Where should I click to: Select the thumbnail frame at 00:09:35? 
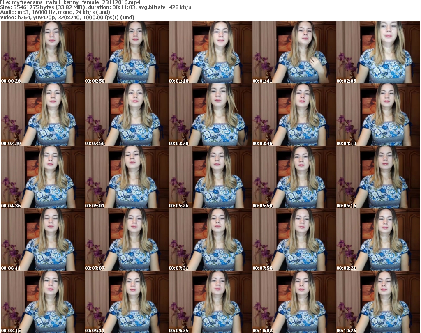[210, 302]
